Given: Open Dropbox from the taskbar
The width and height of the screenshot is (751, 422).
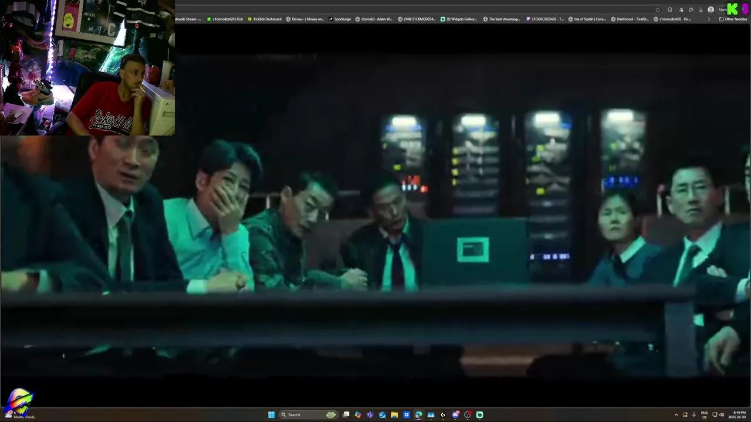Looking at the screenshot, I should pyautogui.click(x=407, y=415).
